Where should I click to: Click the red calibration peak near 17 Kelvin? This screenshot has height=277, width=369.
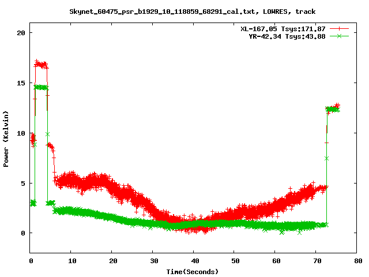coord(41,64)
